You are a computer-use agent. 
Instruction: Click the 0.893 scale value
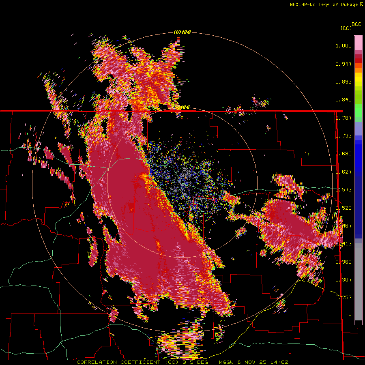pos(344,82)
